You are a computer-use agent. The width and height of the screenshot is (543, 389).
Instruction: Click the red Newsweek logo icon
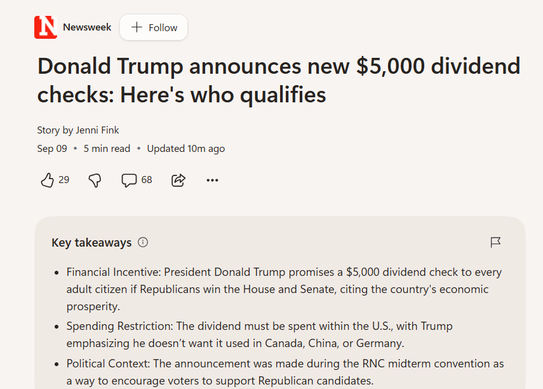46,27
